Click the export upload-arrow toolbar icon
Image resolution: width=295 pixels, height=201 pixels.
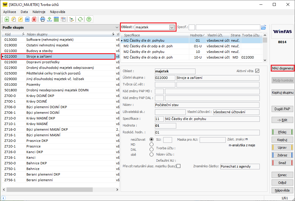tap(49, 19)
